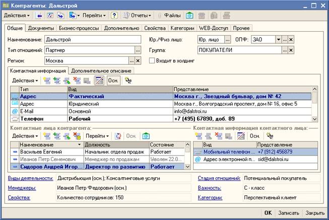The height and width of the screenshot is (220, 329).
Task: Click the Наименование input field
Action: click(93, 39)
